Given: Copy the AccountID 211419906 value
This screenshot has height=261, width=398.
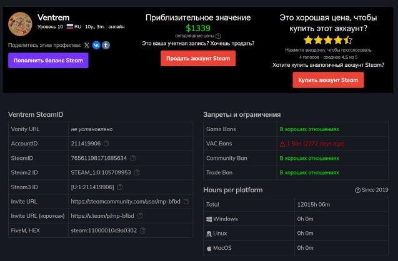Looking at the screenshot, I should pos(106,144).
